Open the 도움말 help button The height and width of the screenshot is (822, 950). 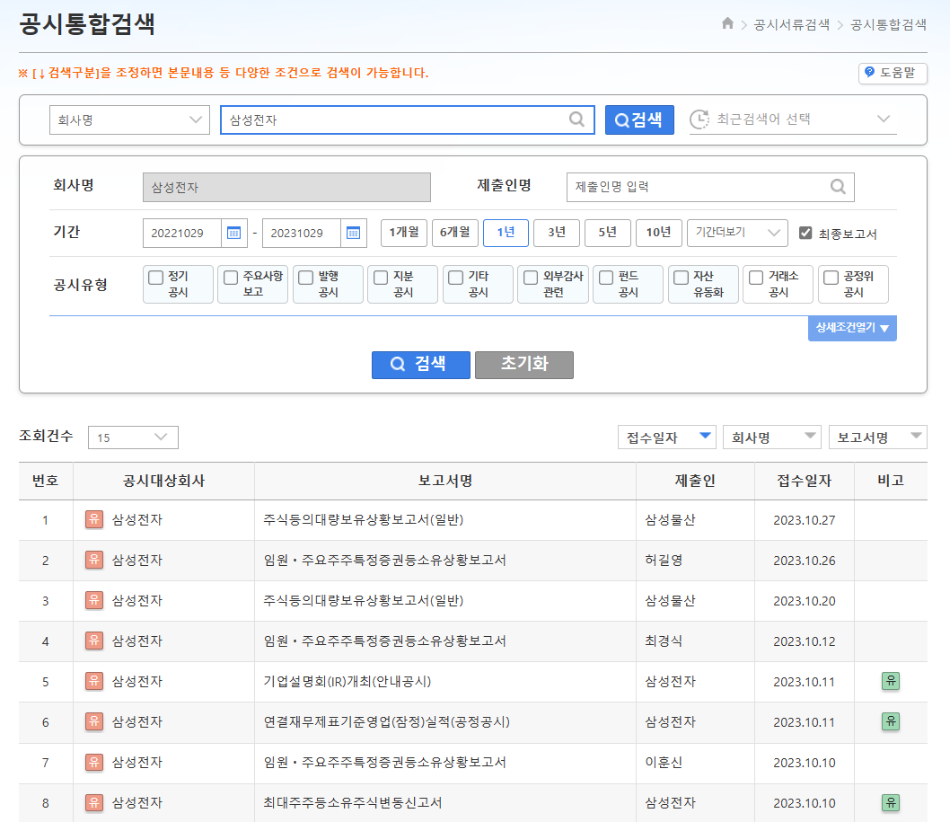pyautogui.click(x=893, y=73)
